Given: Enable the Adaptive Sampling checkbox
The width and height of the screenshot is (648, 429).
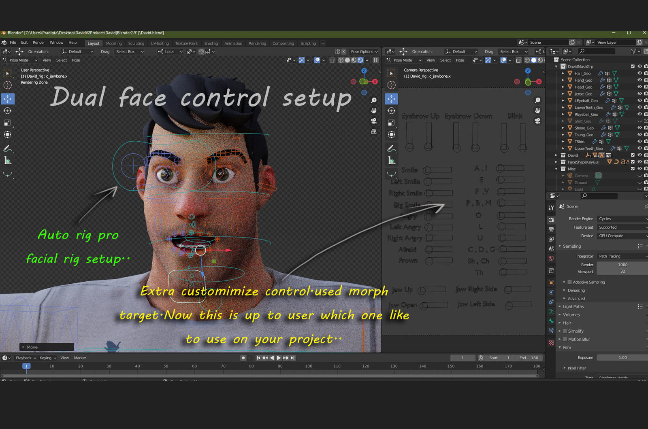Looking at the screenshot, I should pyautogui.click(x=569, y=282).
